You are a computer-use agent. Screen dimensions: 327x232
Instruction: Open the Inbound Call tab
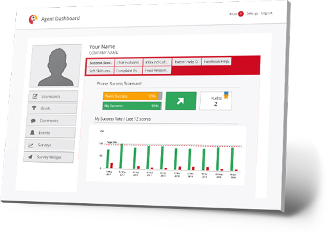pyautogui.click(x=157, y=62)
